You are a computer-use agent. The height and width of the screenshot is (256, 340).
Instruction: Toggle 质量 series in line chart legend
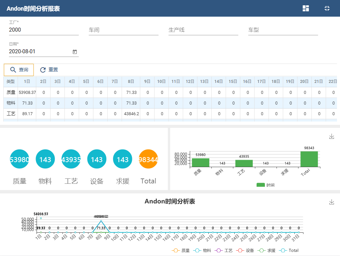tap(181, 250)
